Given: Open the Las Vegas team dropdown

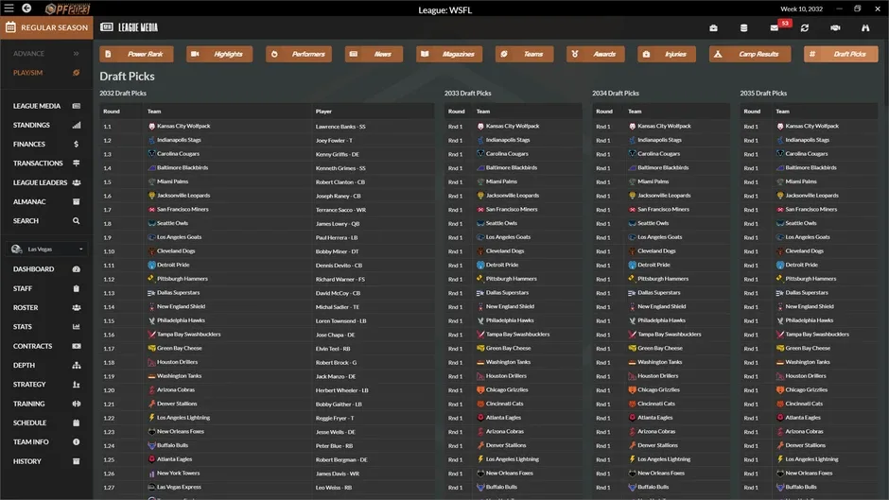Looking at the screenshot, I should pyautogui.click(x=47, y=249).
